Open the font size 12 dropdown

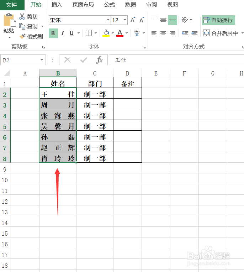tap(125, 20)
